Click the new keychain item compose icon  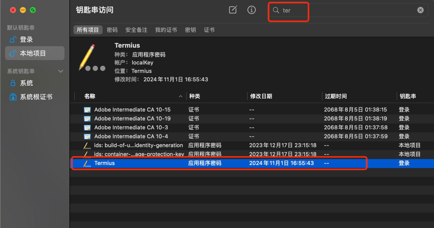pyautogui.click(x=233, y=10)
